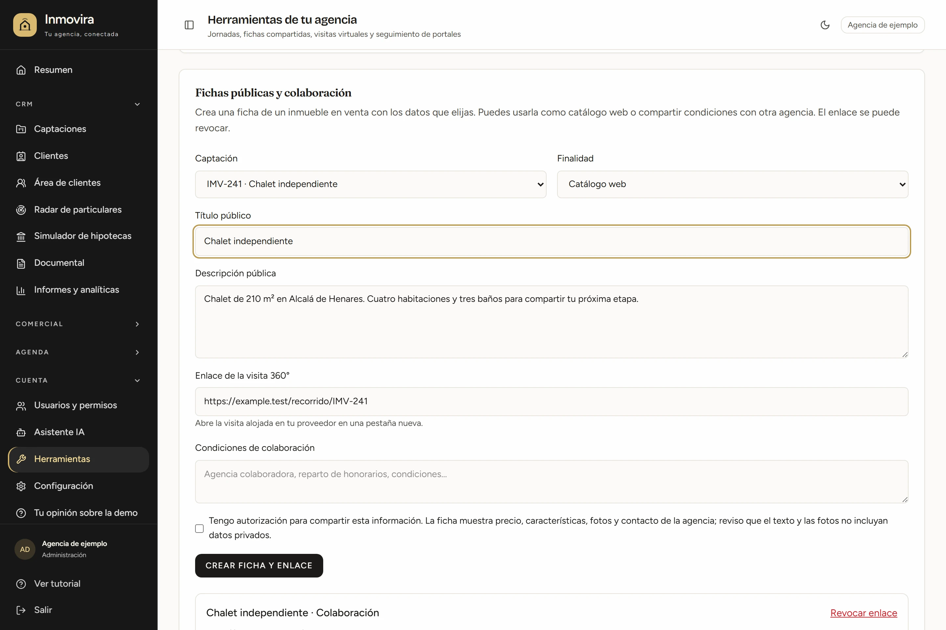
Task: Open Radar de particulares page
Action: click(78, 209)
